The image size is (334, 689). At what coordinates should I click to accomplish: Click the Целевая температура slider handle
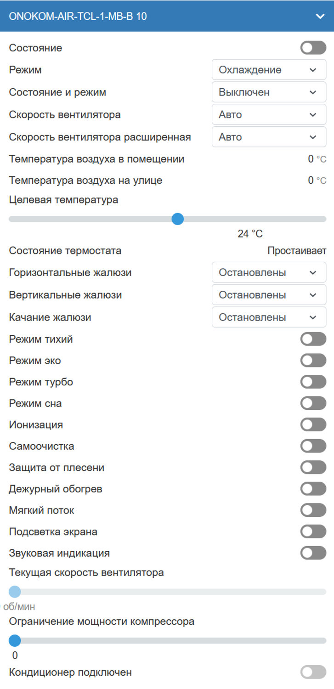[x=178, y=219]
